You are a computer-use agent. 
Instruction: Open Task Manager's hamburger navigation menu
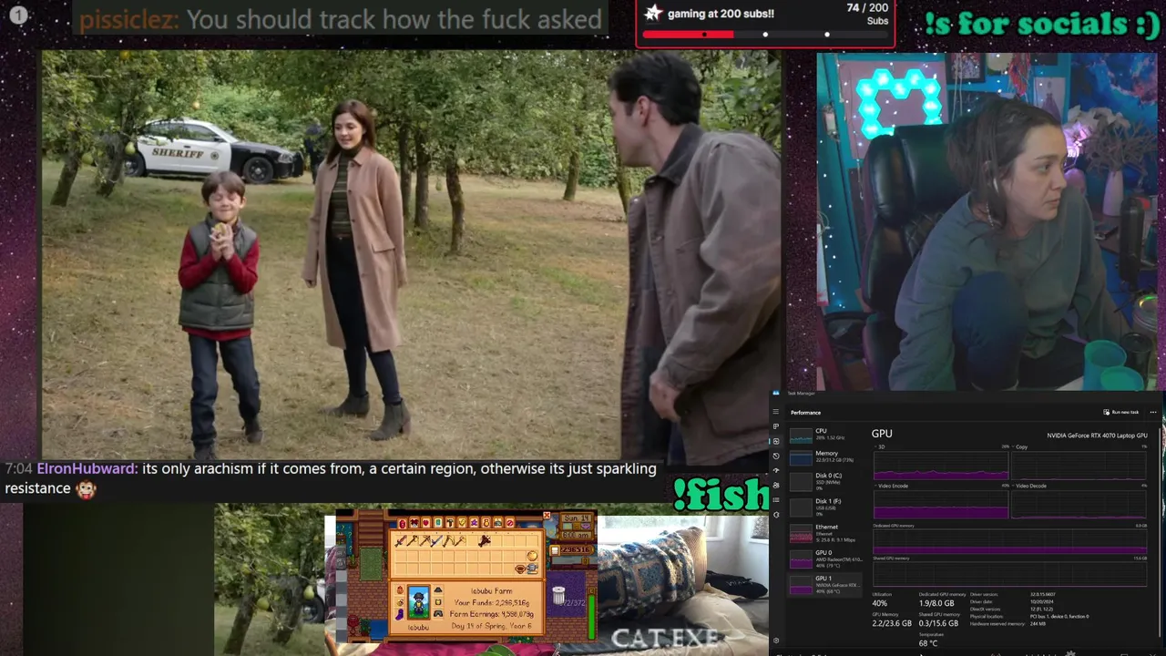776,412
